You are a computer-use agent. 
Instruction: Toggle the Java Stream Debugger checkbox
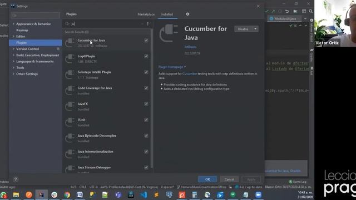[x=146, y=167]
